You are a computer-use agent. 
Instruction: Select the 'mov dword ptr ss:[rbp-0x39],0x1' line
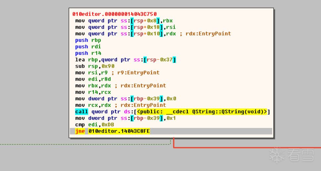pyautogui.click(x=125, y=118)
